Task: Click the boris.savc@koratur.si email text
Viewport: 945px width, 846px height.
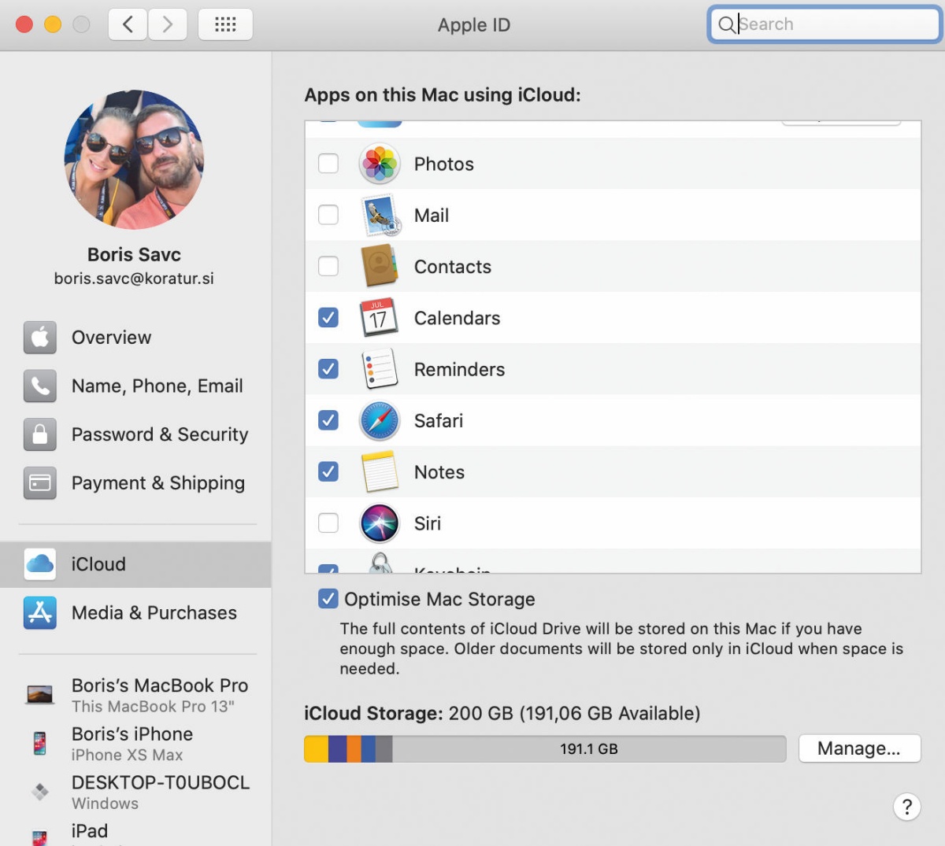Action: click(x=134, y=279)
